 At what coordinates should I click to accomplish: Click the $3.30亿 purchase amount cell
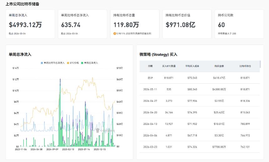tap(219, 135)
